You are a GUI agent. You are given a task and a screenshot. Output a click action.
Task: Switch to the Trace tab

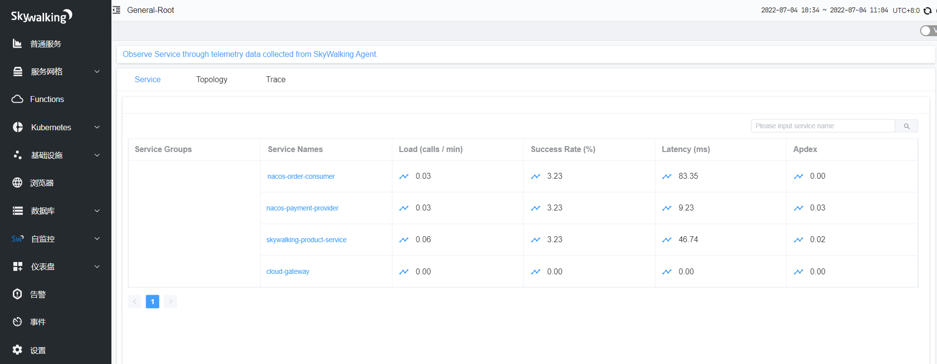click(275, 79)
